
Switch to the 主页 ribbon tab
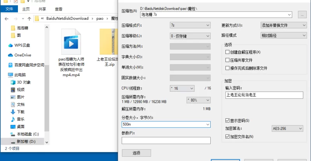(x=26, y=9)
